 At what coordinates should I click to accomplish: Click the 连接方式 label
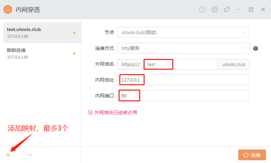104,48
